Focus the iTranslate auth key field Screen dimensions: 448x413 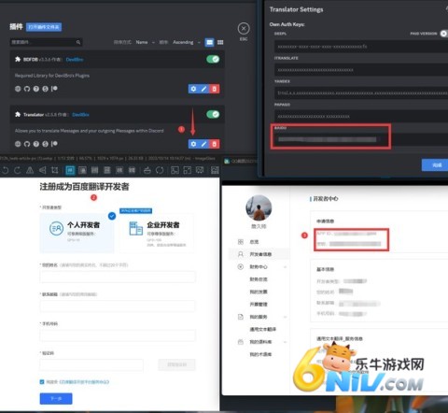coord(361,70)
